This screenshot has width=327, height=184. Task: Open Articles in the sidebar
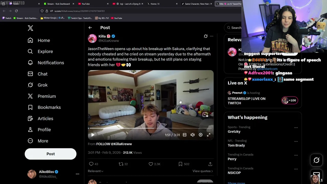tap(40, 119)
